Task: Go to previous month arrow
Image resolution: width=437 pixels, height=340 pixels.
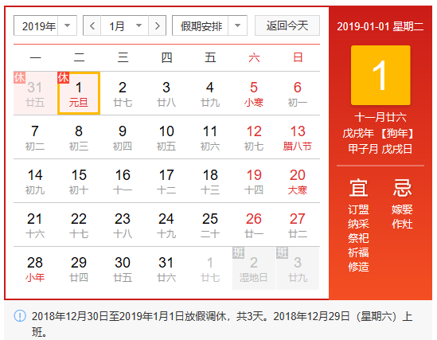Action: coord(92,26)
